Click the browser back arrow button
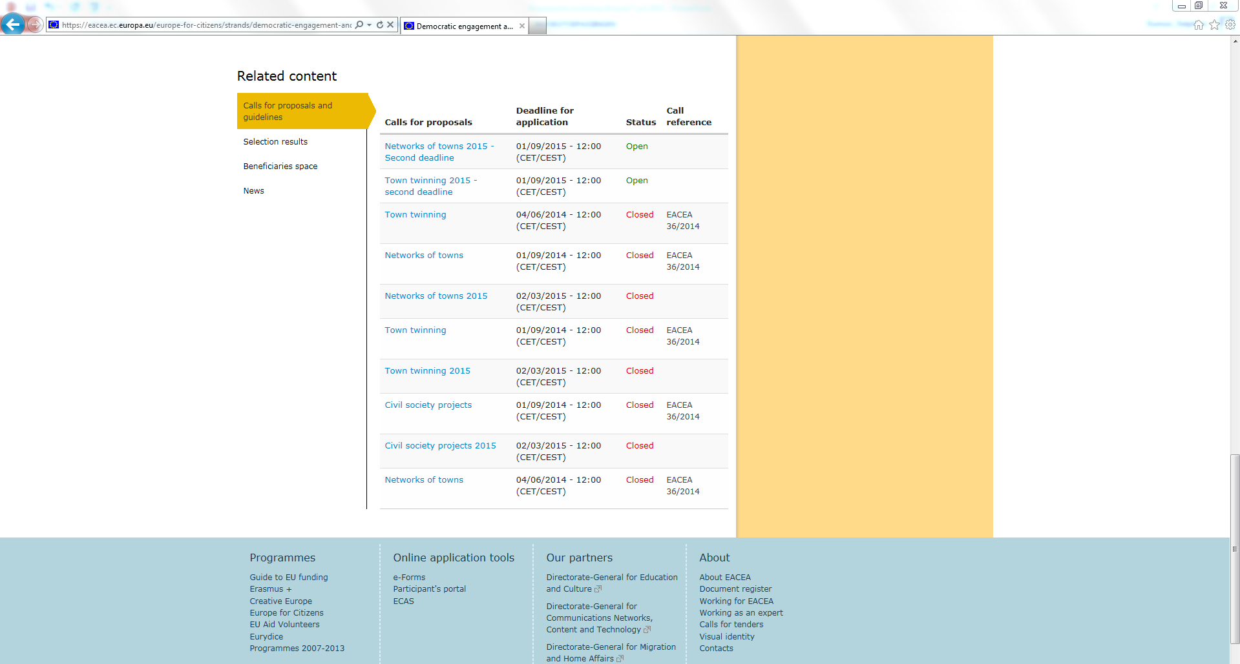The image size is (1240, 664). pos(12,25)
